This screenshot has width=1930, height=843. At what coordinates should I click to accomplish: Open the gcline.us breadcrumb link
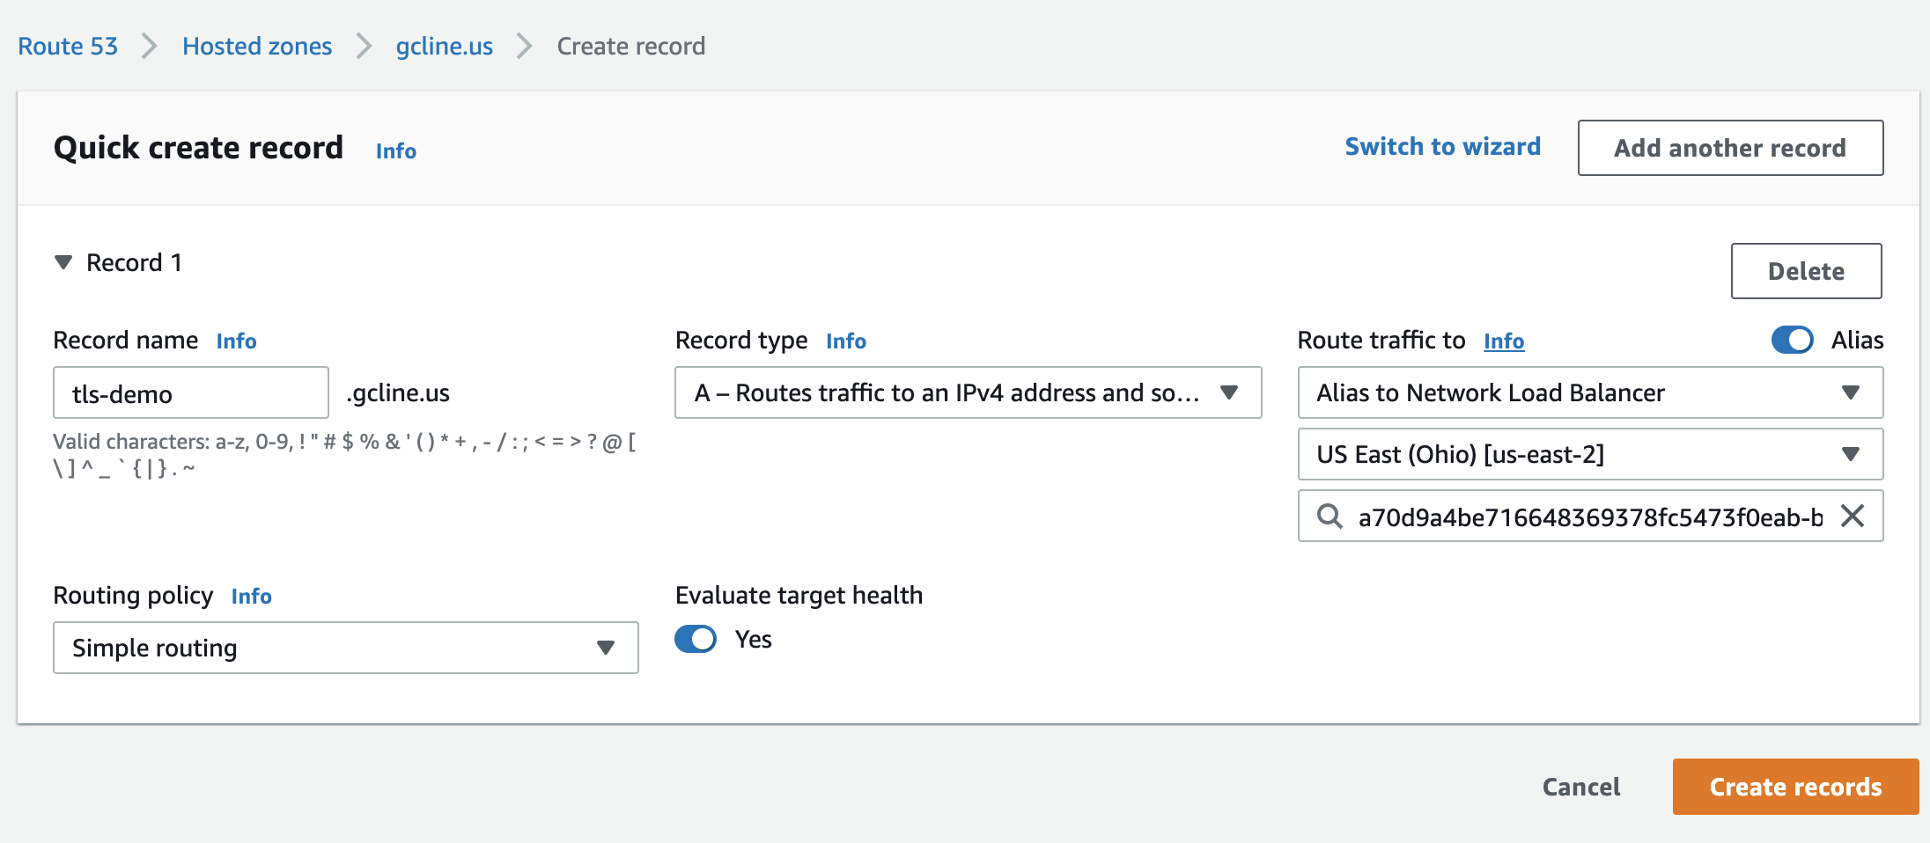point(444,46)
